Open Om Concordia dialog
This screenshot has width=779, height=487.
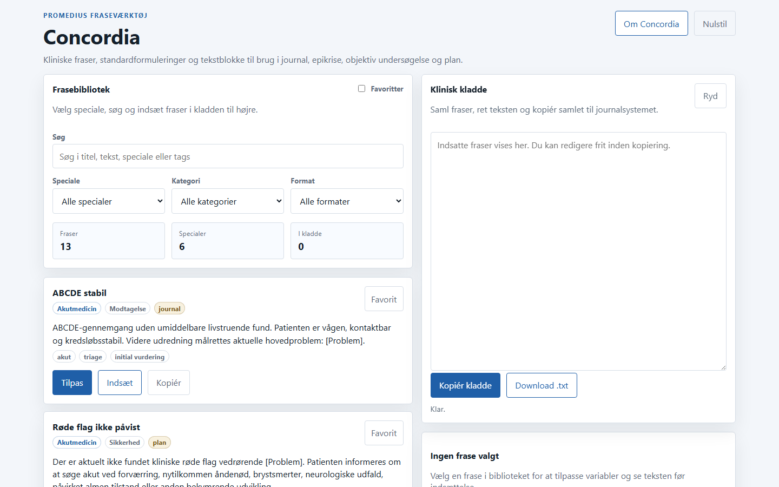[x=651, y=24]
